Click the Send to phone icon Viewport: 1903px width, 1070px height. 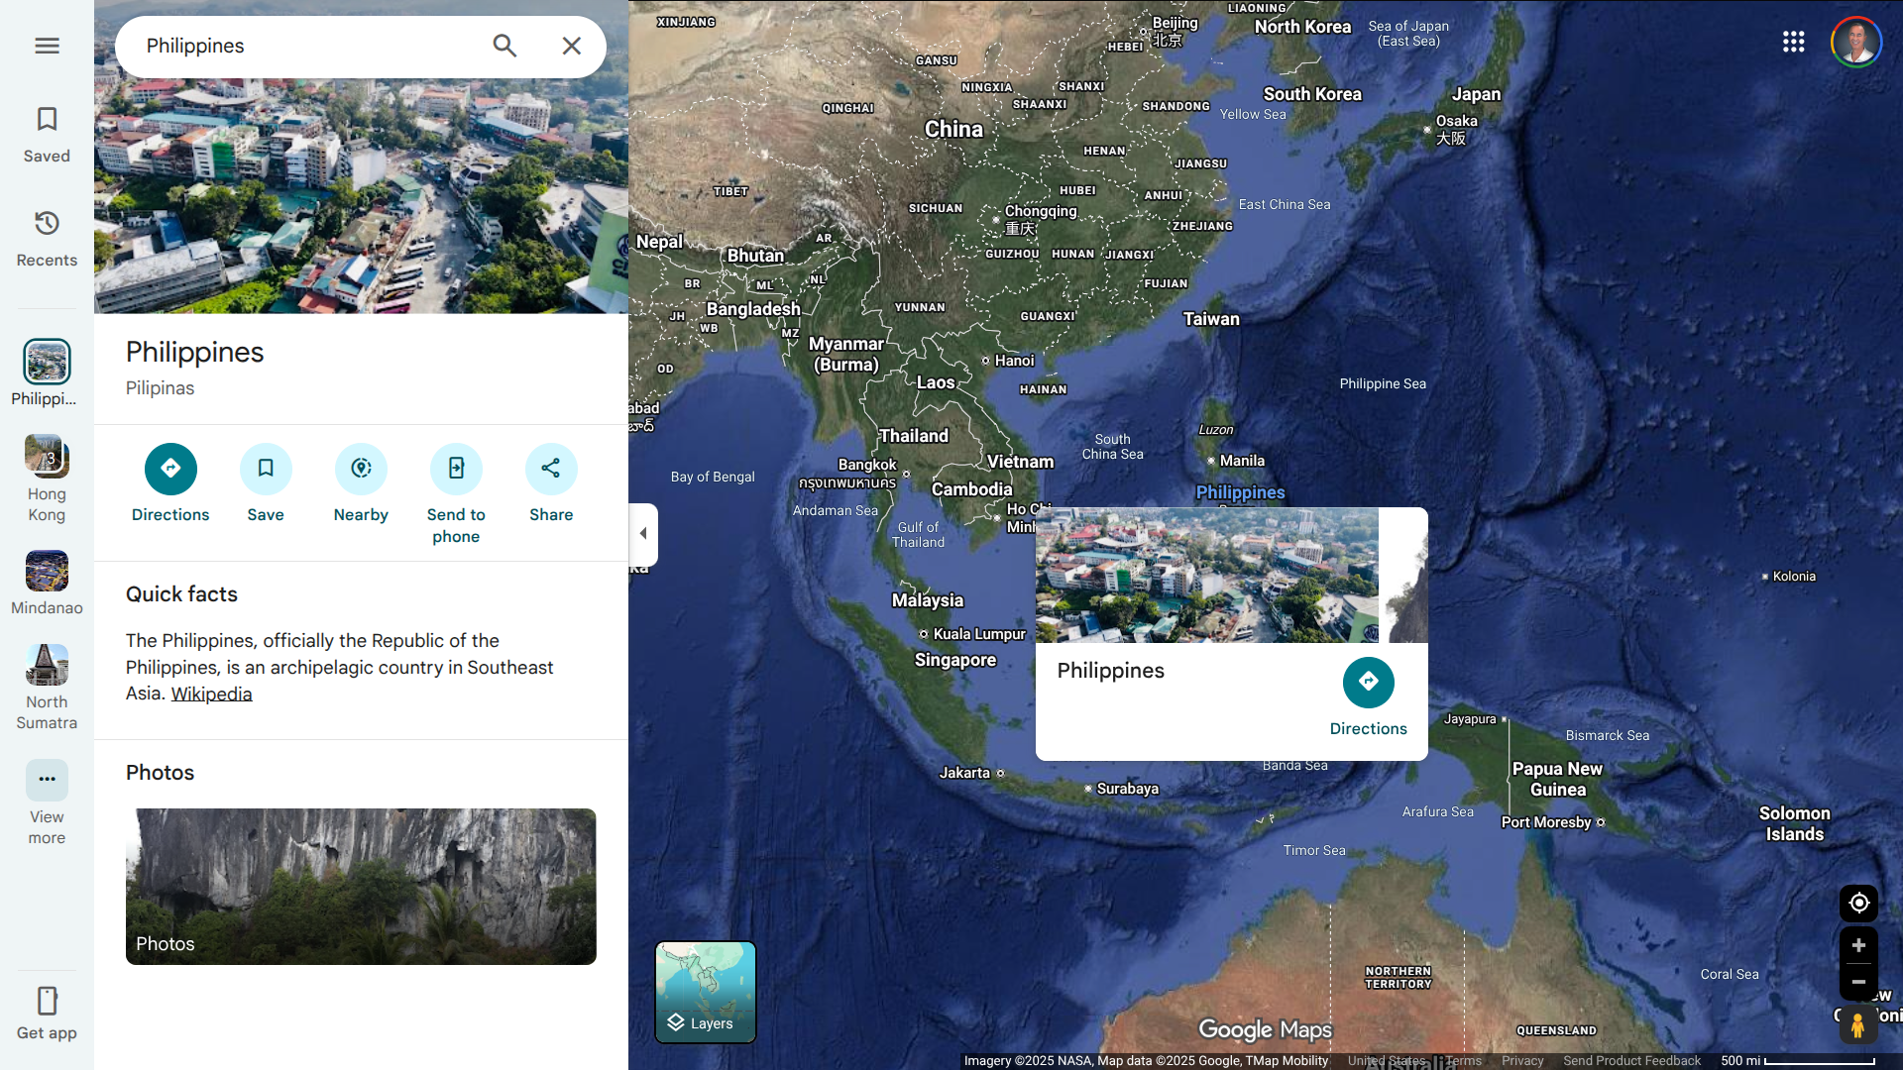click(456, 469)
